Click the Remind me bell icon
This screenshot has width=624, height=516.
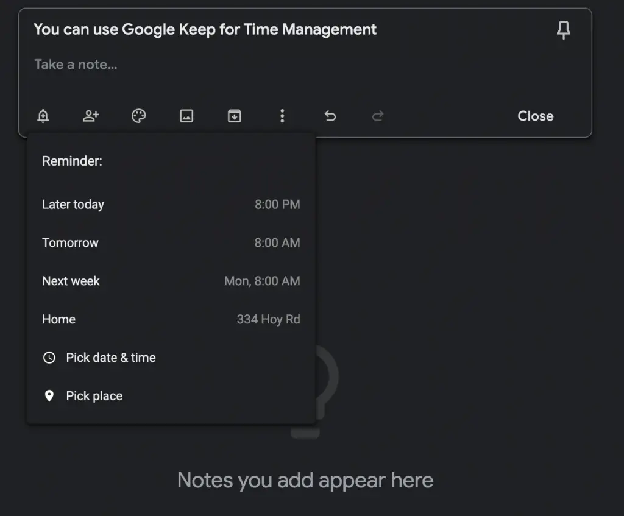(43, 116)
